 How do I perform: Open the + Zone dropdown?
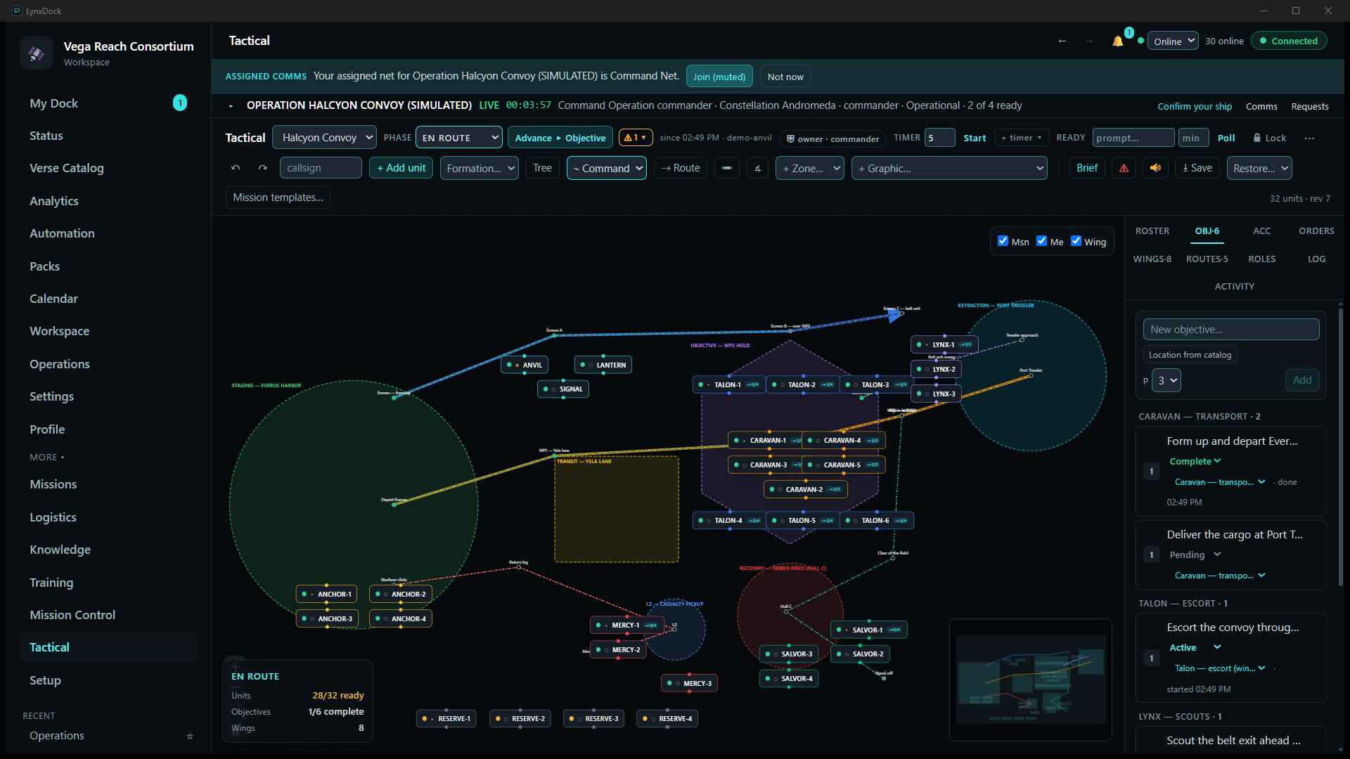pos(809,168)
